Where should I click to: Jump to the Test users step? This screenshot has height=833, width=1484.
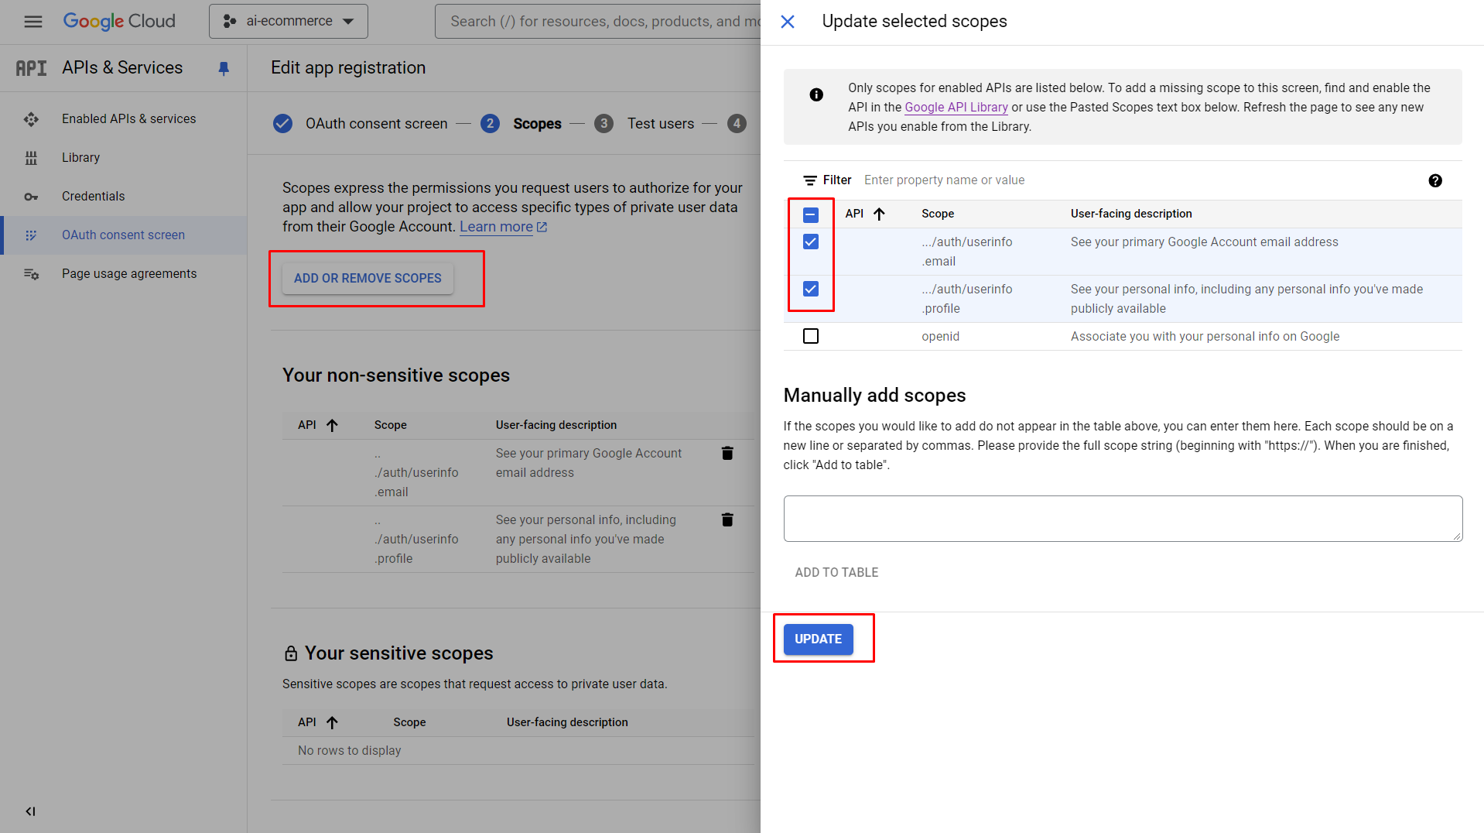point(660,124)
